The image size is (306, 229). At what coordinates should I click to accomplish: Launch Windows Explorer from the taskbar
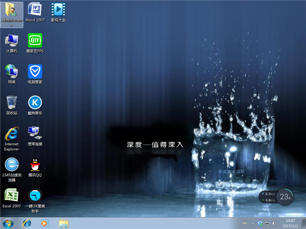coord(64,223)
